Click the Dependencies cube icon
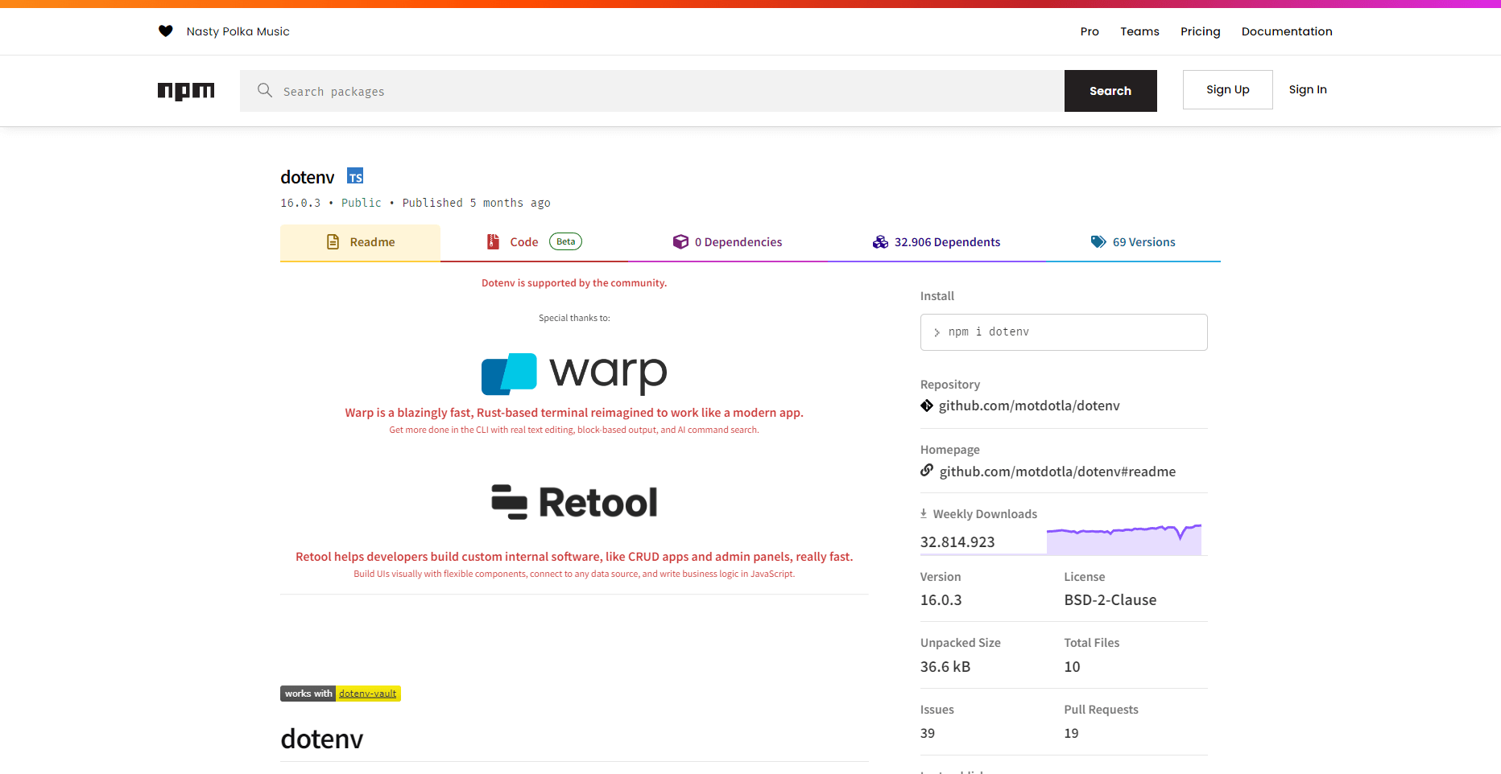 680,242
